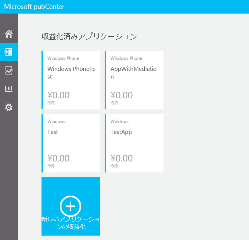Screen dimensions: 249x240
Task: Open the bar chart reports icon
Action: [x=9, y=89]
